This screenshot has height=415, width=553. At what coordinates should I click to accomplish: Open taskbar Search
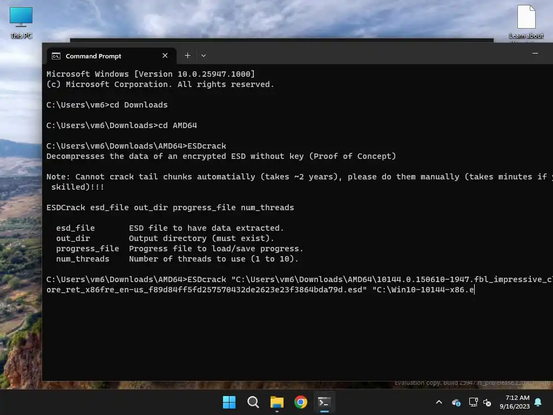coord(253,402)
